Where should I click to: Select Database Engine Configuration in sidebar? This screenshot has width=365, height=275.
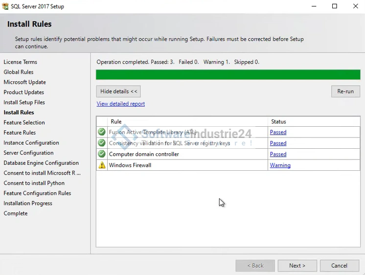41,163
